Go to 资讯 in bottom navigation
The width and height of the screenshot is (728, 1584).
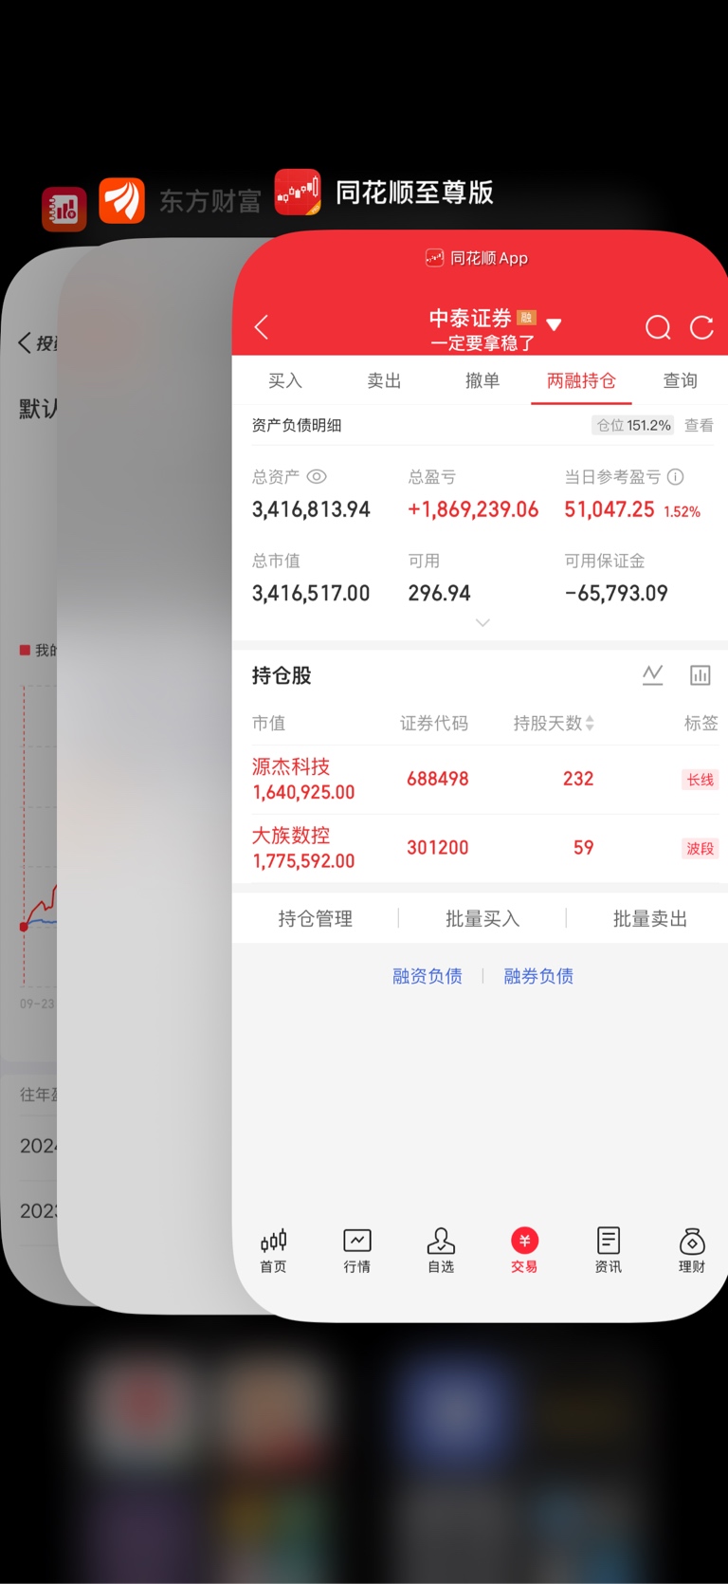[x=609, y=1250]
